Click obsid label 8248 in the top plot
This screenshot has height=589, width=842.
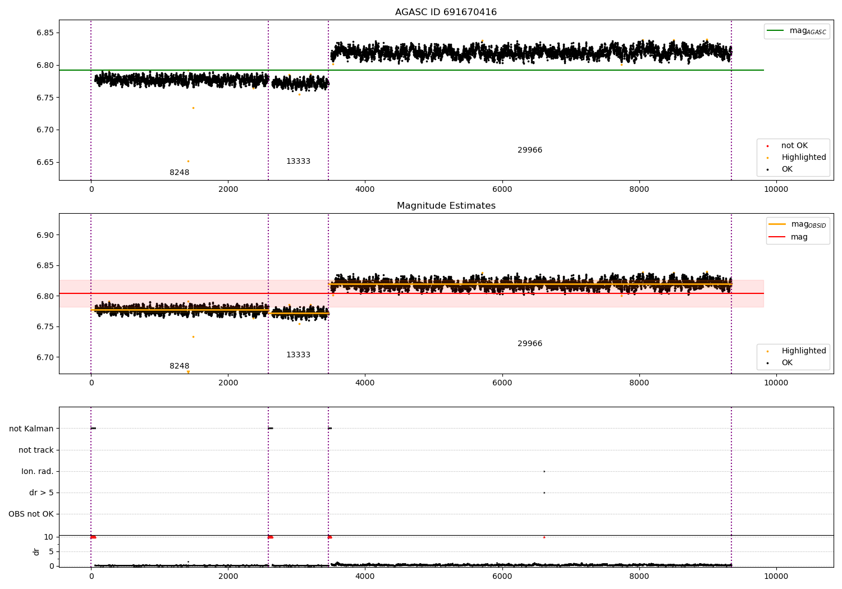pos(180,173)
